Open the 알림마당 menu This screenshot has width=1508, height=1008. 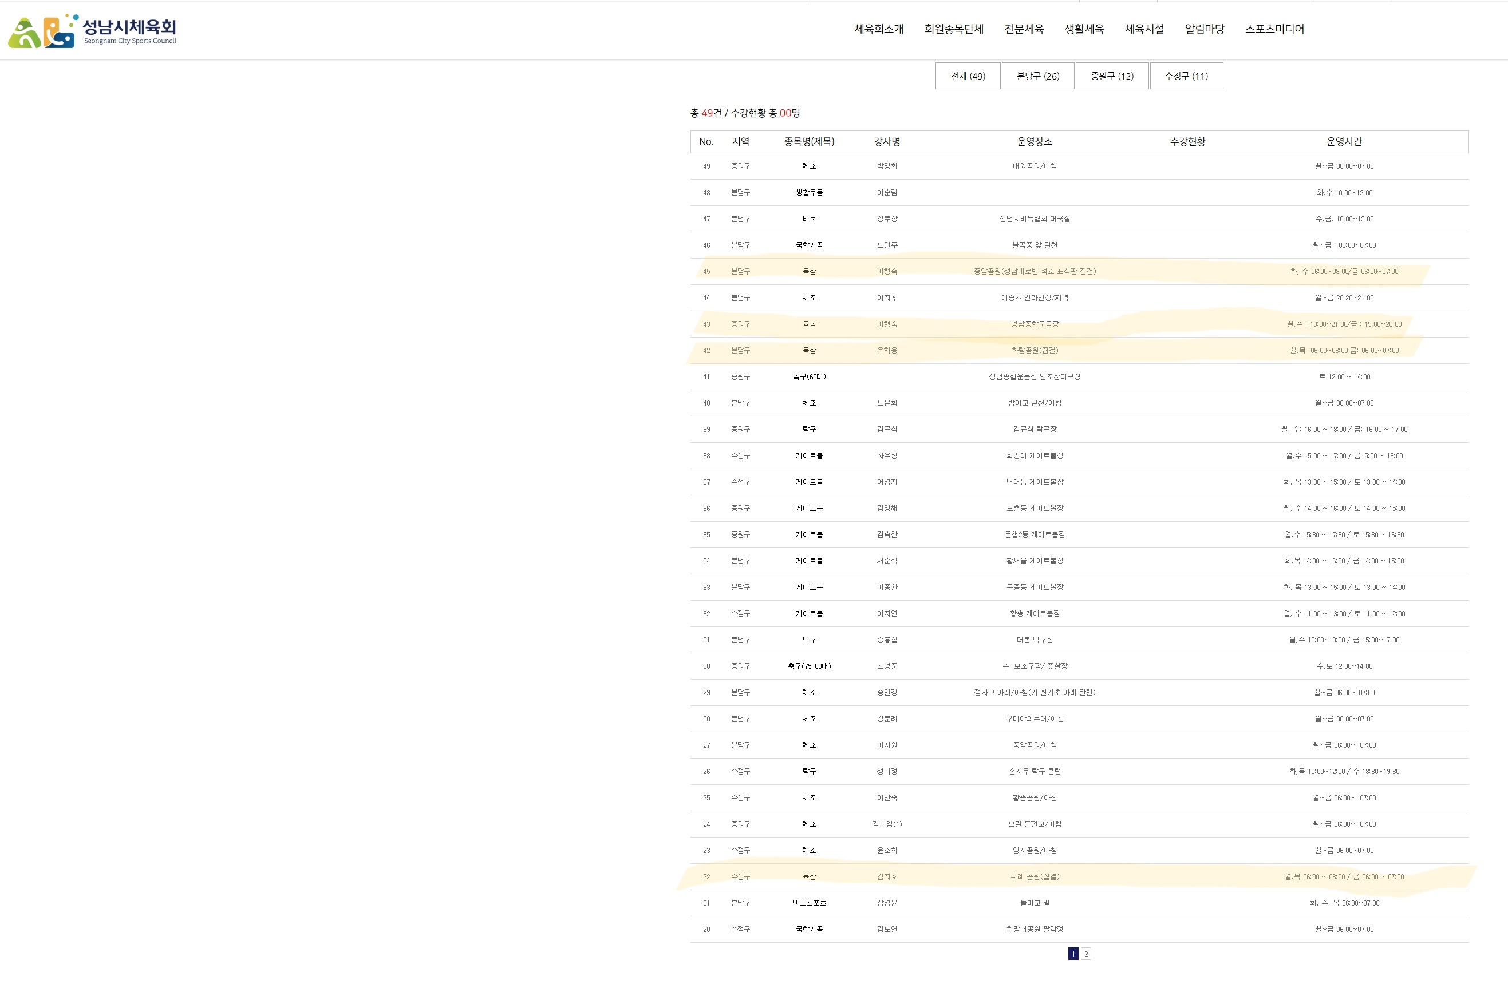tap(1205, 29)
